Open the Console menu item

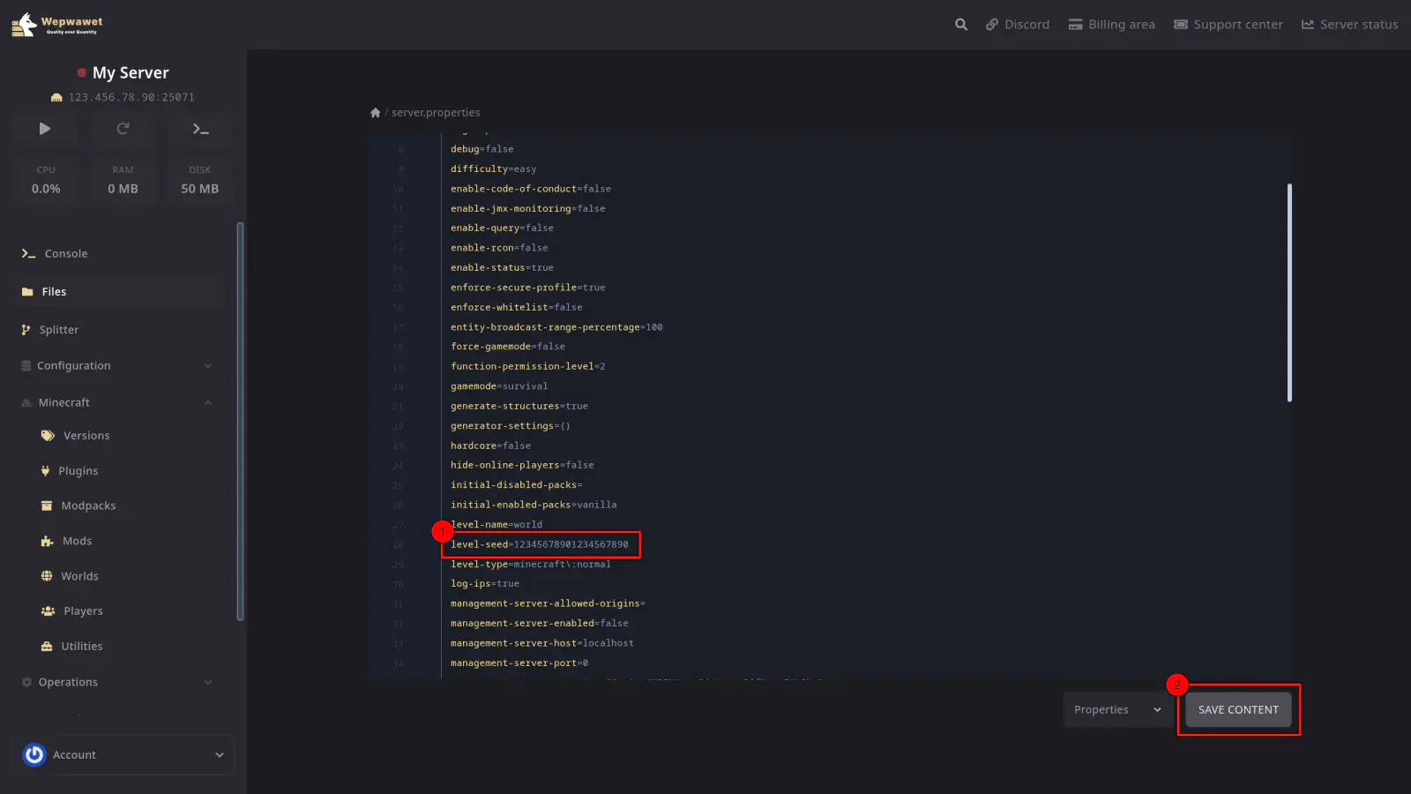(x=66, y=254)
